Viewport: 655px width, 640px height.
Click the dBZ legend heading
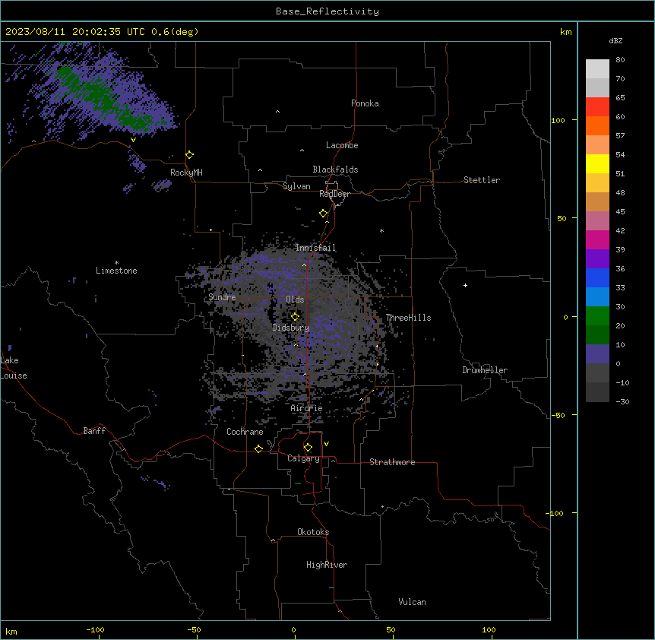pyautogui.click(x=615, y=41)
